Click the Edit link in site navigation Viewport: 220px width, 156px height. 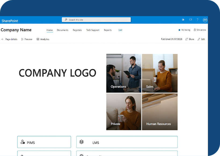pyautogui.click(x=120, y=30)
